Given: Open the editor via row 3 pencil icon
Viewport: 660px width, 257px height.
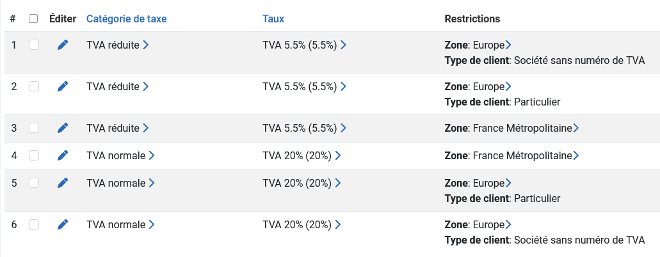Looking at the screenshot, I should pyautogui.click(x=62, y=128).
